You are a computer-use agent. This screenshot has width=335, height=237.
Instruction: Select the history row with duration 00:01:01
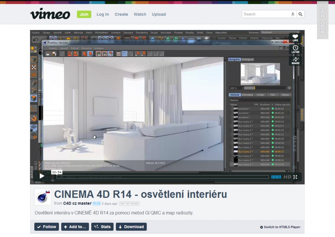pyautogui.click(x=260, y=109)
